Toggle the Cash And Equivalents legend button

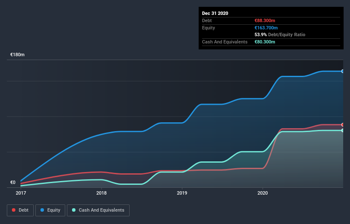point(98,210)
